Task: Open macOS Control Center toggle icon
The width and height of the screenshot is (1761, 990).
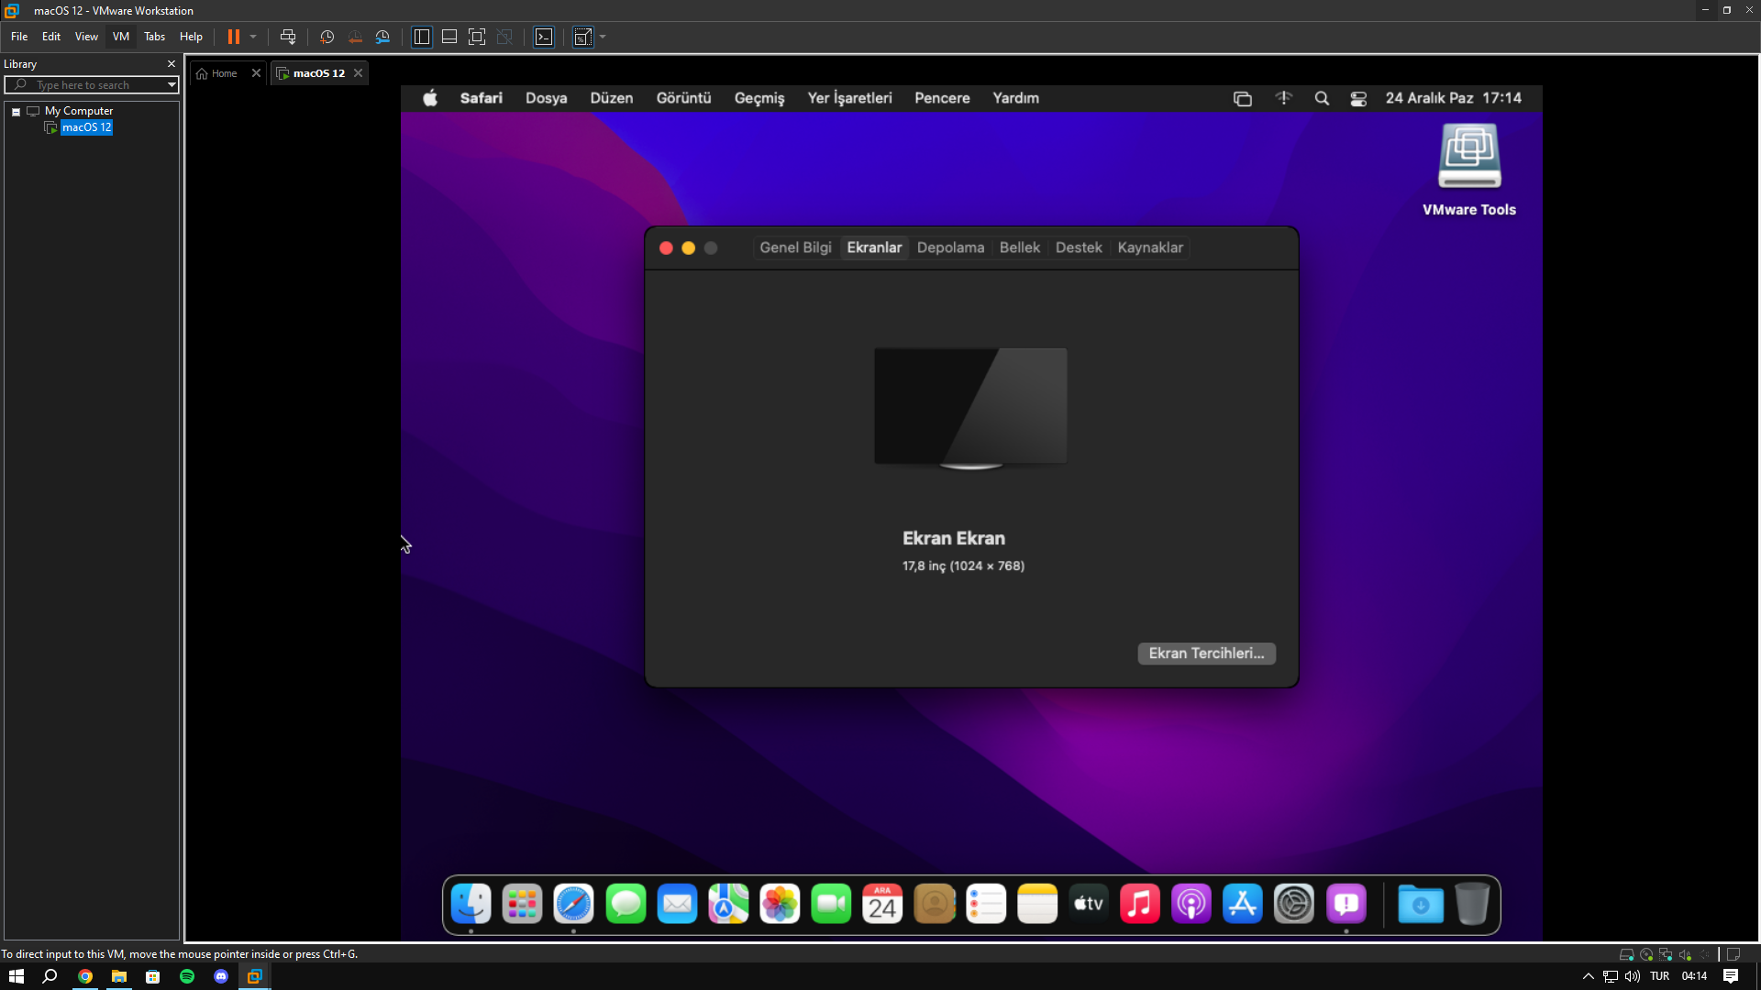Action: point(1358,99)
